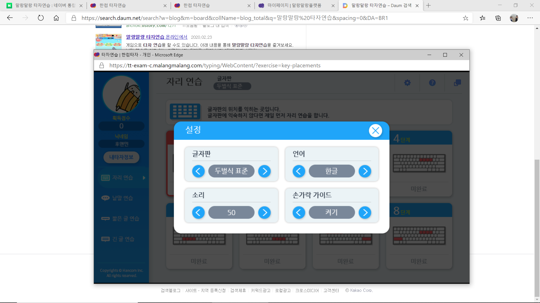Viewport: 540px width, 303px height.
Task: Go to browser home page
Action: 56,18
